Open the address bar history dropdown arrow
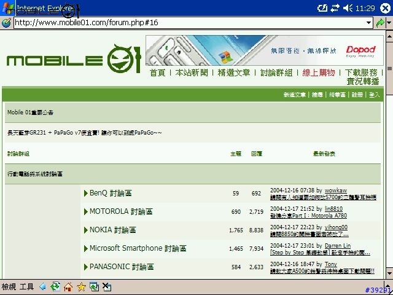 click(368, 23)
